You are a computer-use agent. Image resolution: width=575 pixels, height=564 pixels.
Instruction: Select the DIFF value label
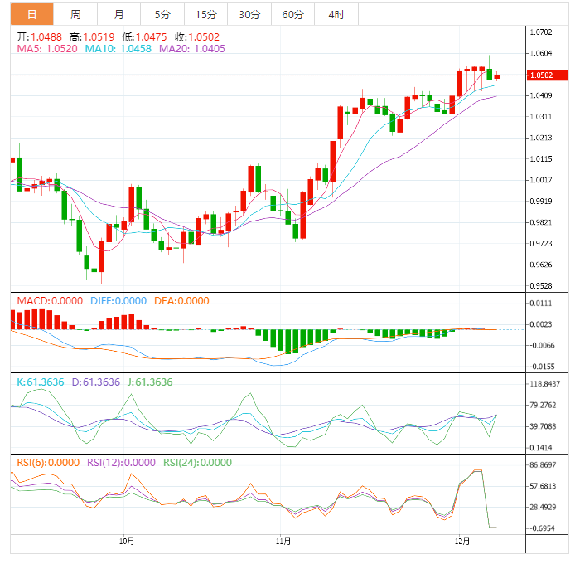click(118, 301)
